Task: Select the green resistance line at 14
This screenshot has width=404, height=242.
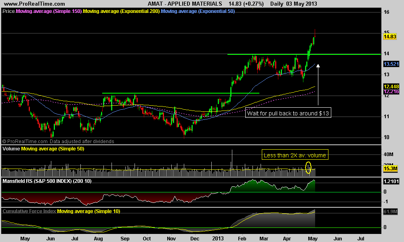Action: (304, 54)
